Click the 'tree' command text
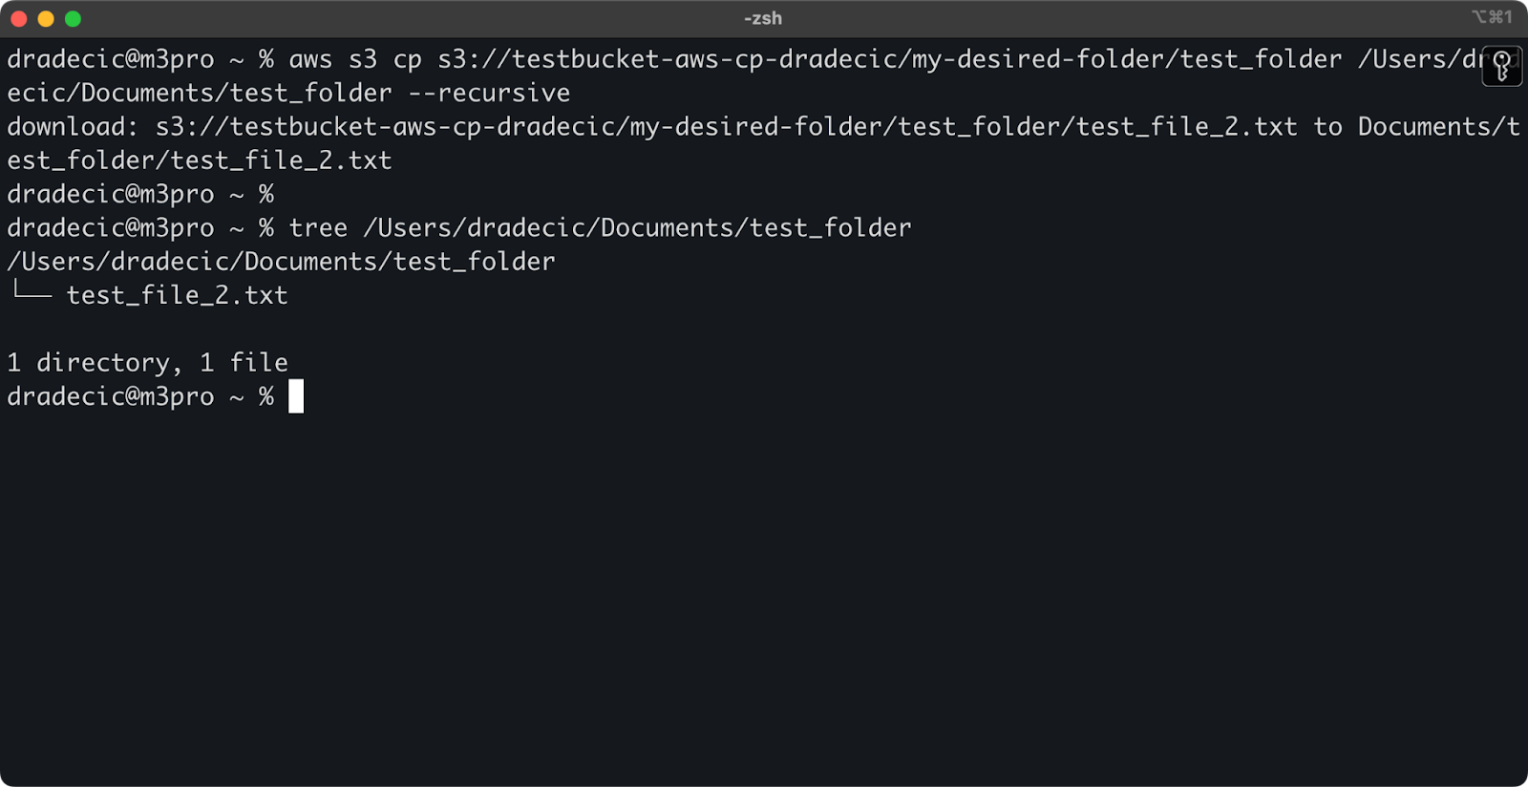The width and height of the screenshot is (1528, 787). 318,228
